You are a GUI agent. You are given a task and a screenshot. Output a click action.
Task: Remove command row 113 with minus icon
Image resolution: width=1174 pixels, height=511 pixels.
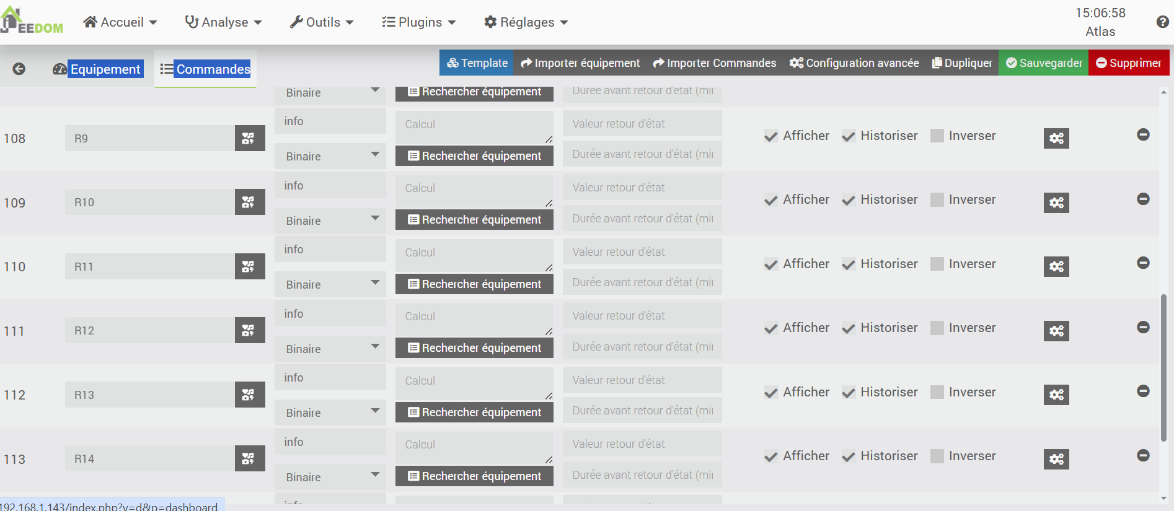pos(1144,455)
